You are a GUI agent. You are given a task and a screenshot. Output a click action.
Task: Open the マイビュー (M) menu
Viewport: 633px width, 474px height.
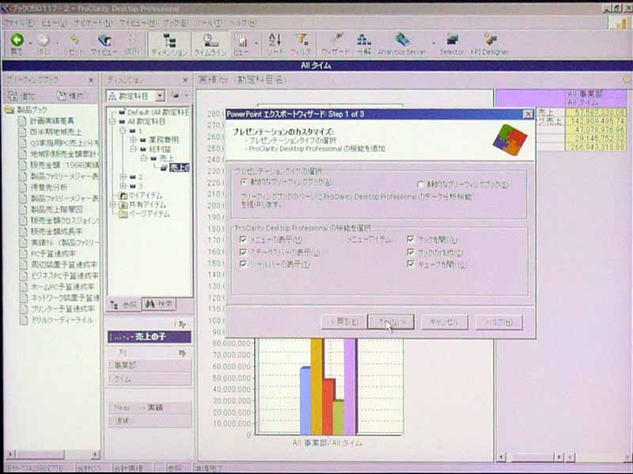138,23
